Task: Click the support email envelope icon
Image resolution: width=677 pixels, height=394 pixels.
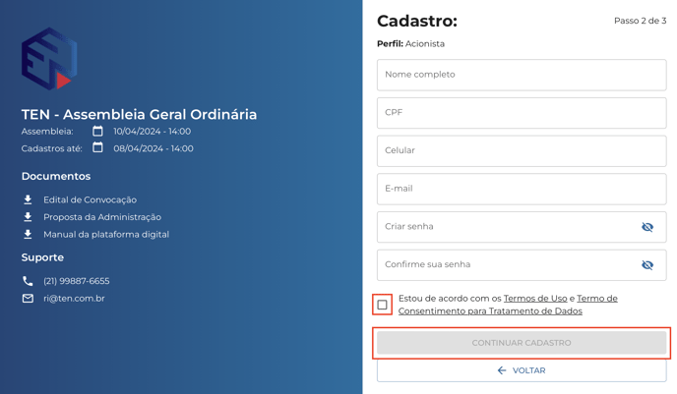Action: pos(28,299)
